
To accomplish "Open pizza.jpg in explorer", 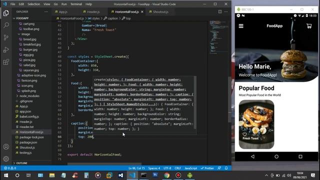I will (29, 60).
